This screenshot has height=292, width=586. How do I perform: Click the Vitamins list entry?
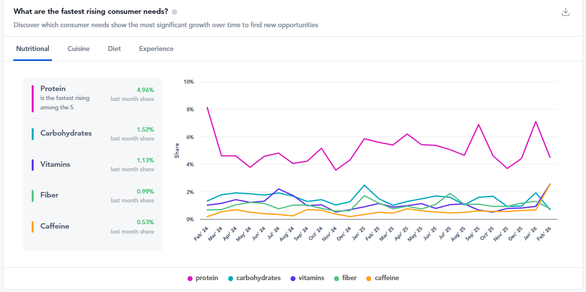[93, 165]
